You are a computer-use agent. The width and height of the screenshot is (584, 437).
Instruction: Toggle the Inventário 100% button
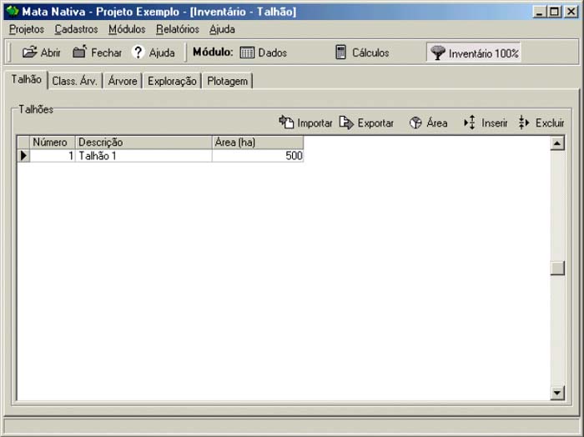click(x=474, y=53)
